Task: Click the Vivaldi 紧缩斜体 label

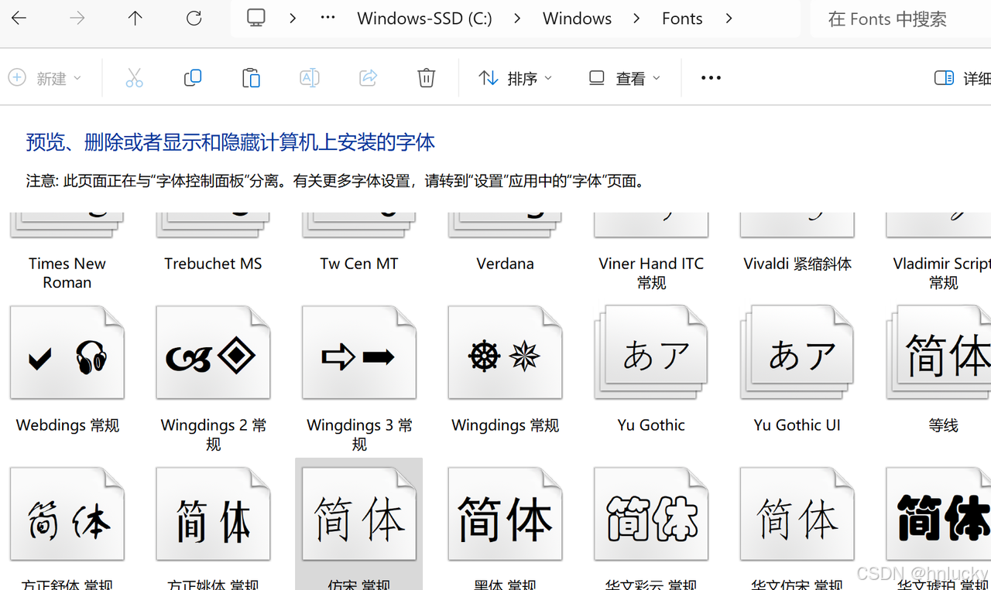Action: (x=797, y=264)
